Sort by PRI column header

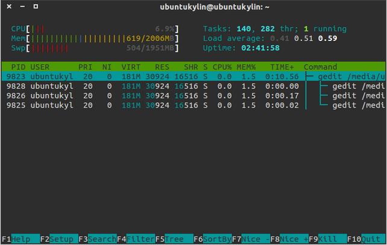tap(86, 67)
